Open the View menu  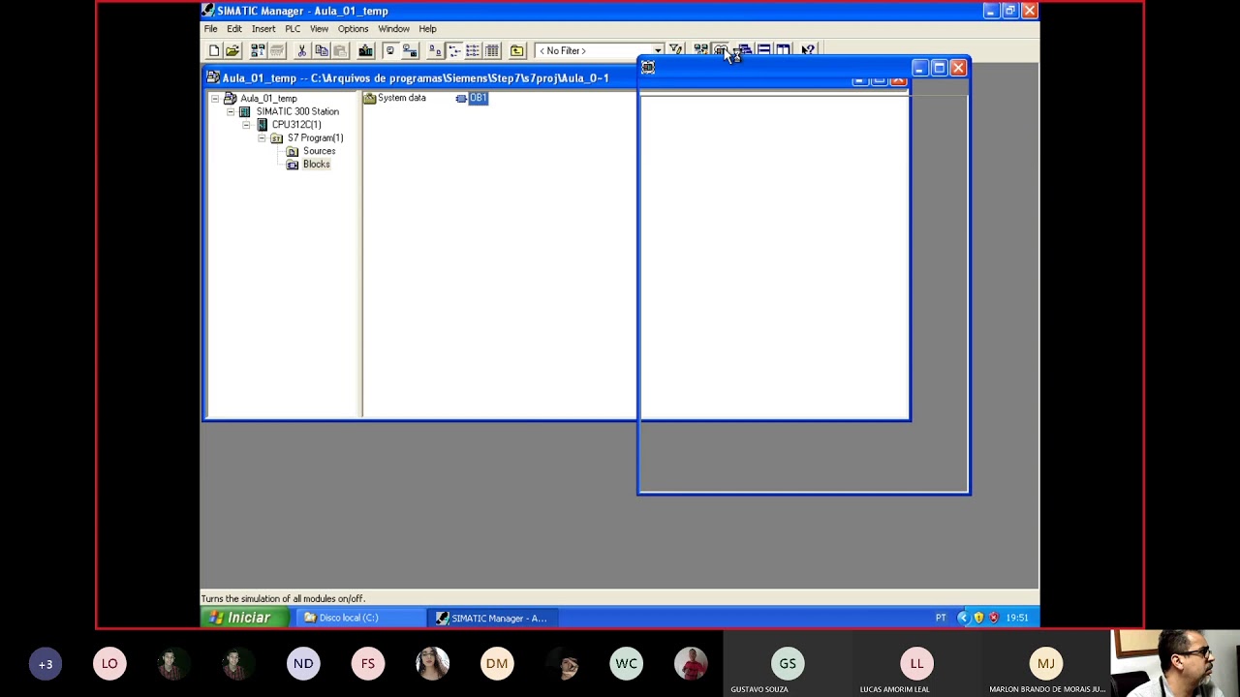[319, 29]
